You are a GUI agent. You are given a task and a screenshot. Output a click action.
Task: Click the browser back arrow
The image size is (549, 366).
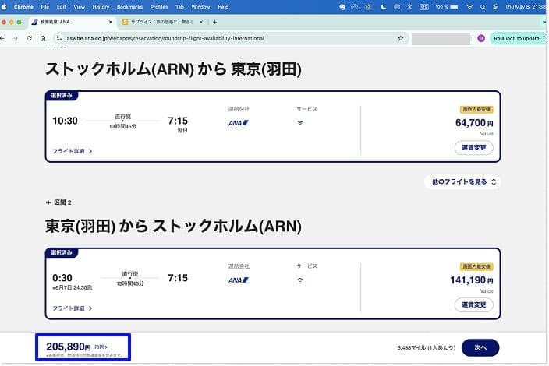pyautogui.click(x=5, y=38)
